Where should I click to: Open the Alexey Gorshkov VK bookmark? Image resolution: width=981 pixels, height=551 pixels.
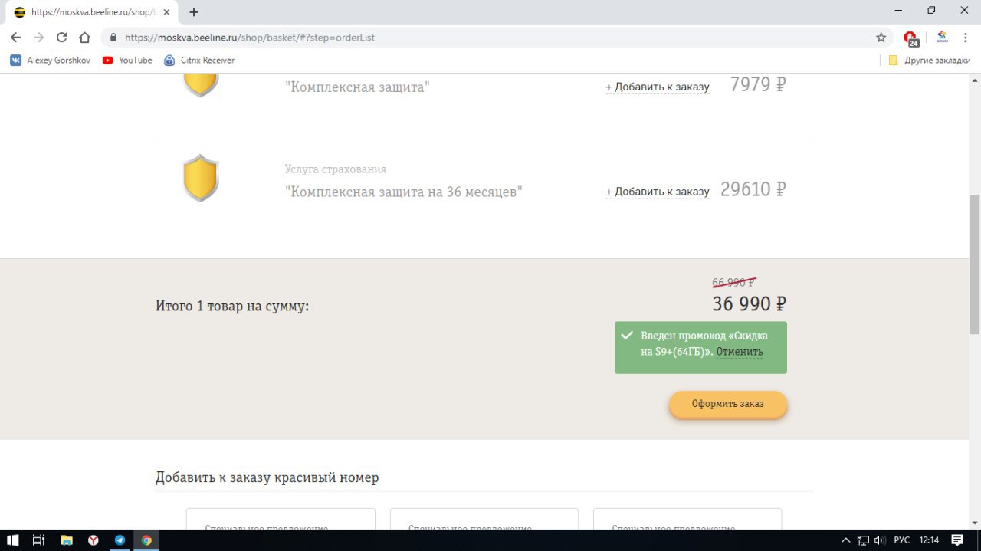point(50,60)
